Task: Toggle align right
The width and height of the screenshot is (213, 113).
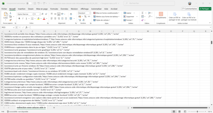Action: point(59,18)
